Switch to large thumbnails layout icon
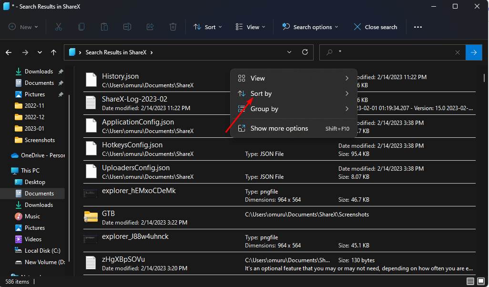 coord(481,281)
